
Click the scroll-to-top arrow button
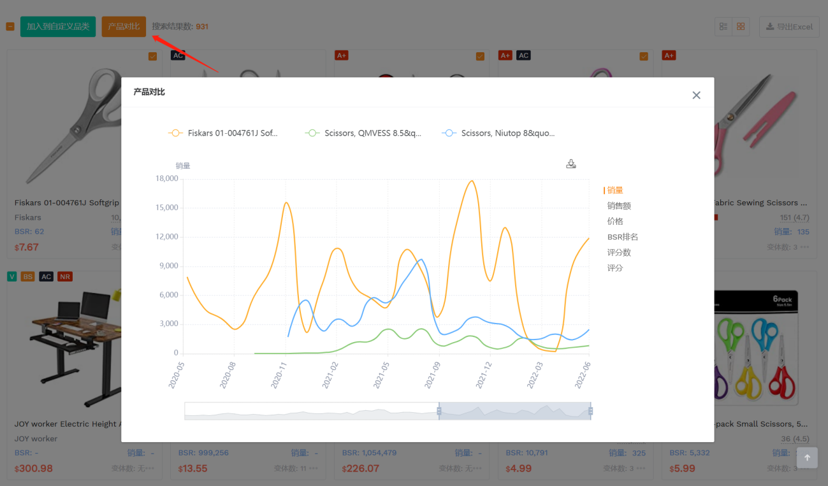807,457
